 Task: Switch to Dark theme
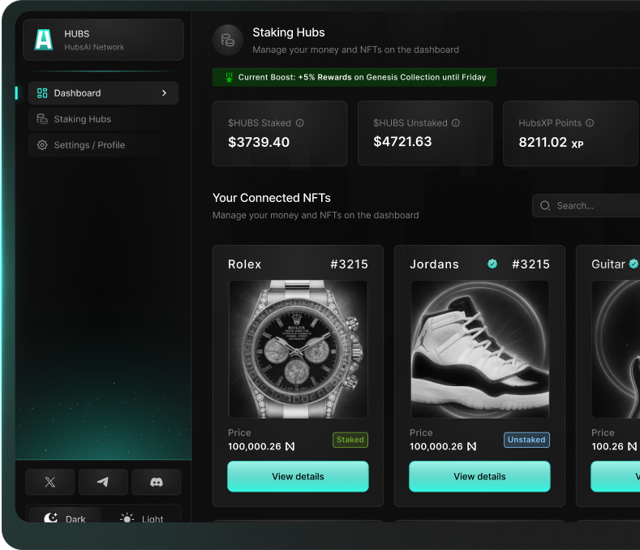point(65,517)
